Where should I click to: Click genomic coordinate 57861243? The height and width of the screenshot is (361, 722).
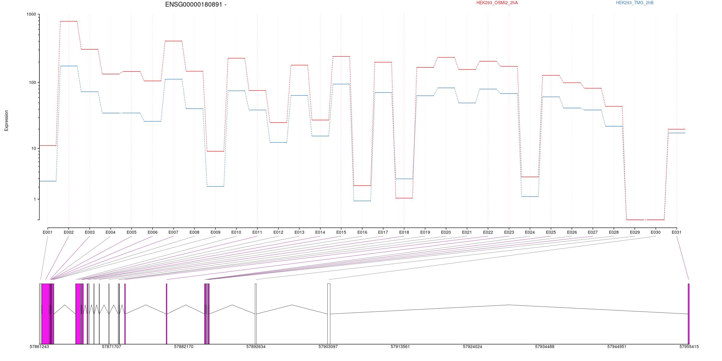(39, 347)
